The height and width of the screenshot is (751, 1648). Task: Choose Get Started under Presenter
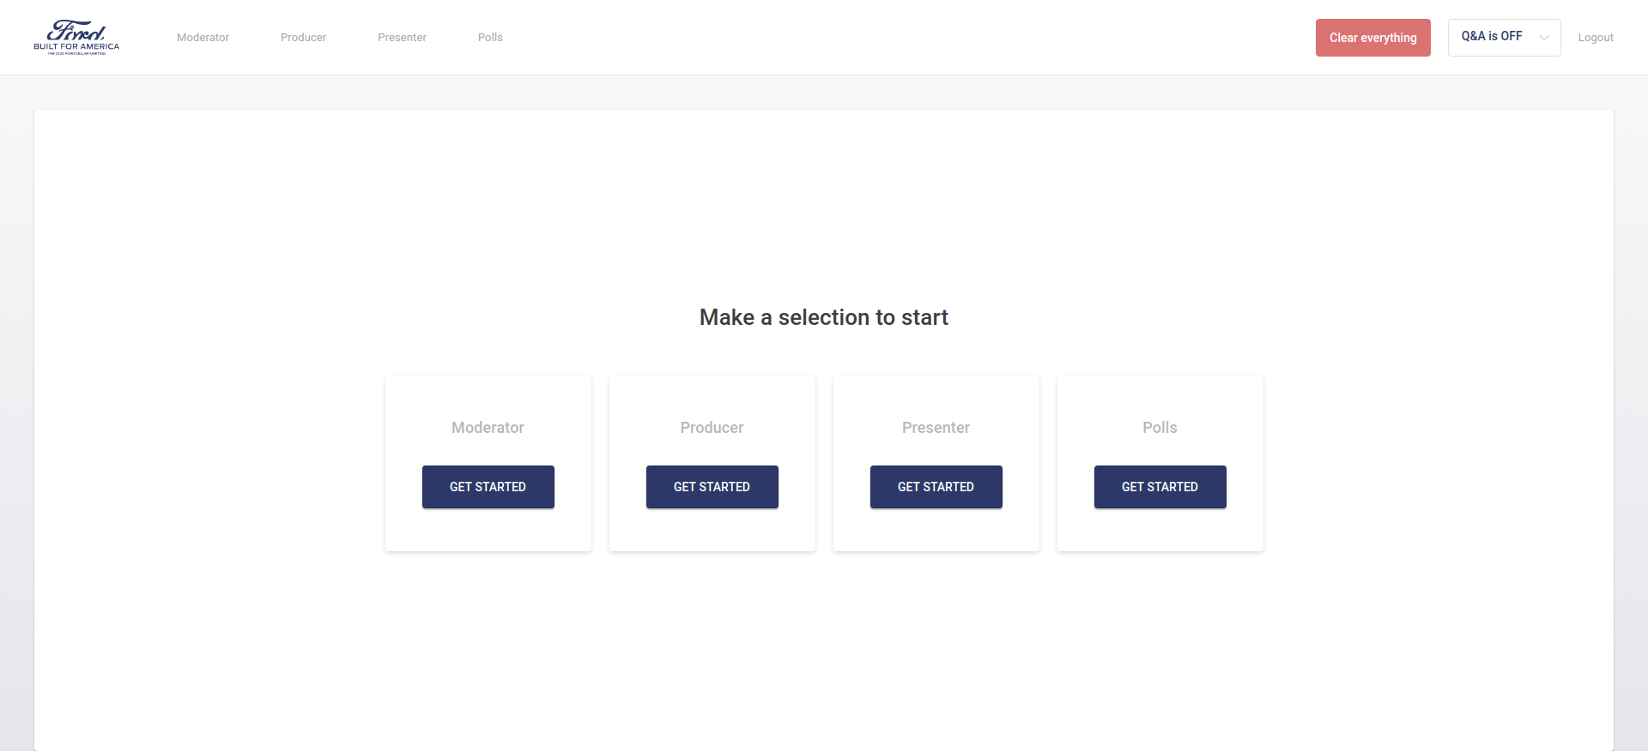936,487
